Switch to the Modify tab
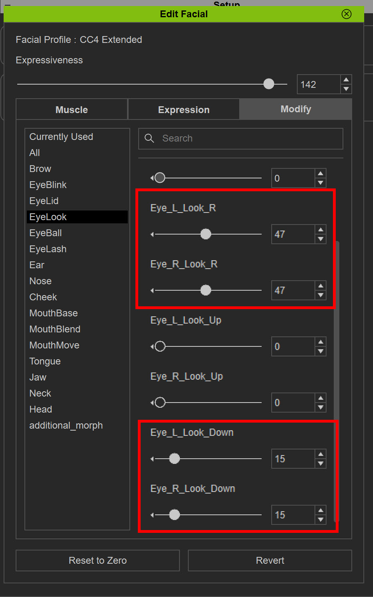Viewport: 373px width, 597px height. (296, 109)
